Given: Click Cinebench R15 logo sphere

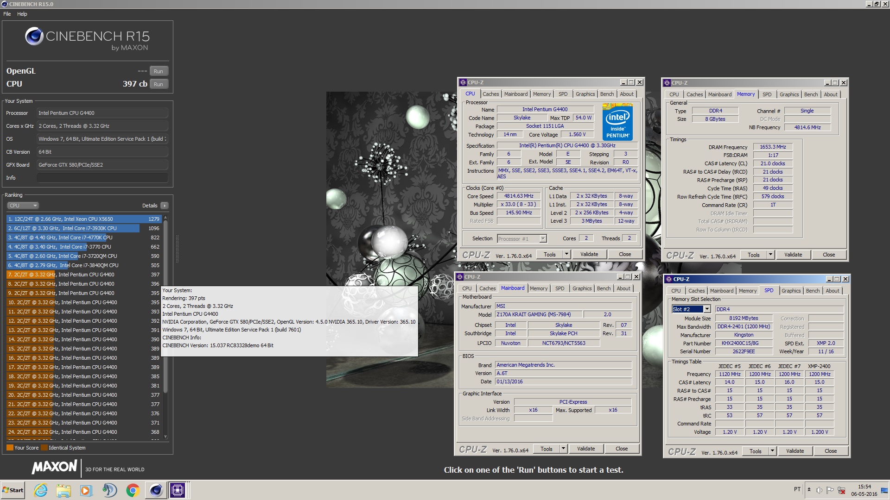Looking at the screenshot, I should click(x=34, y=36).
